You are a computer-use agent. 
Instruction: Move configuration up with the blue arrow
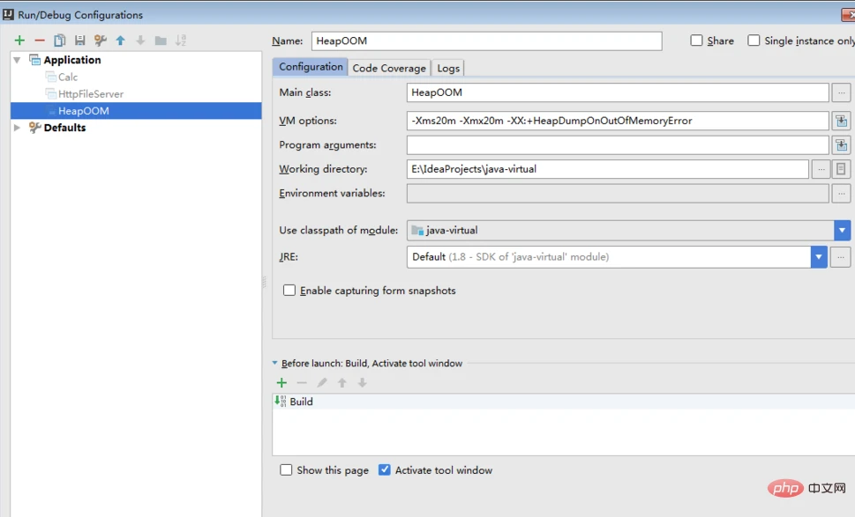click(x=120, y=41)
